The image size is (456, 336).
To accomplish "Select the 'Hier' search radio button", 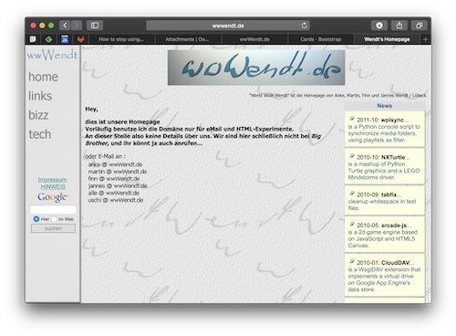I will [x=36, y=219].
